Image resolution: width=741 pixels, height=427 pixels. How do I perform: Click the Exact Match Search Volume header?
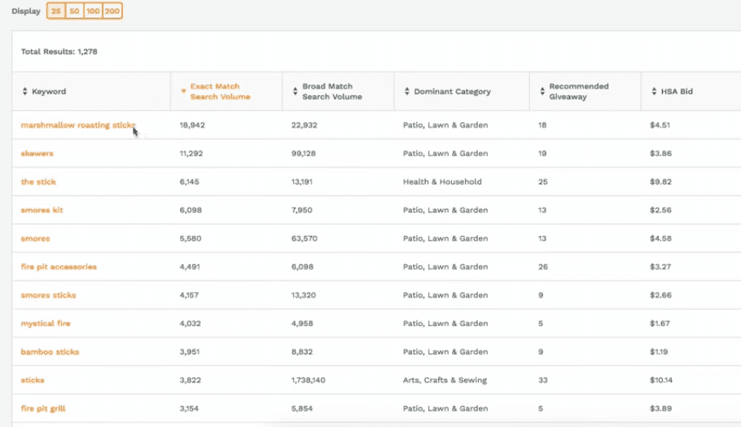tap(220, 92)
